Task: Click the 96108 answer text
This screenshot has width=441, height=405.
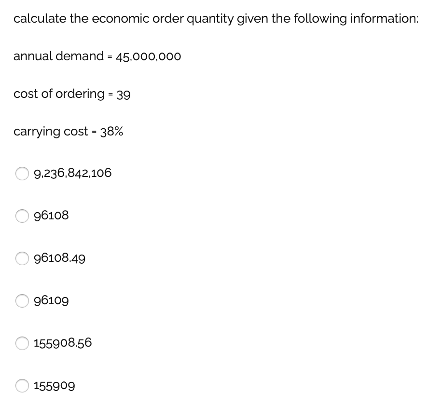Action: pyautogui.click(x=52, y=216)
